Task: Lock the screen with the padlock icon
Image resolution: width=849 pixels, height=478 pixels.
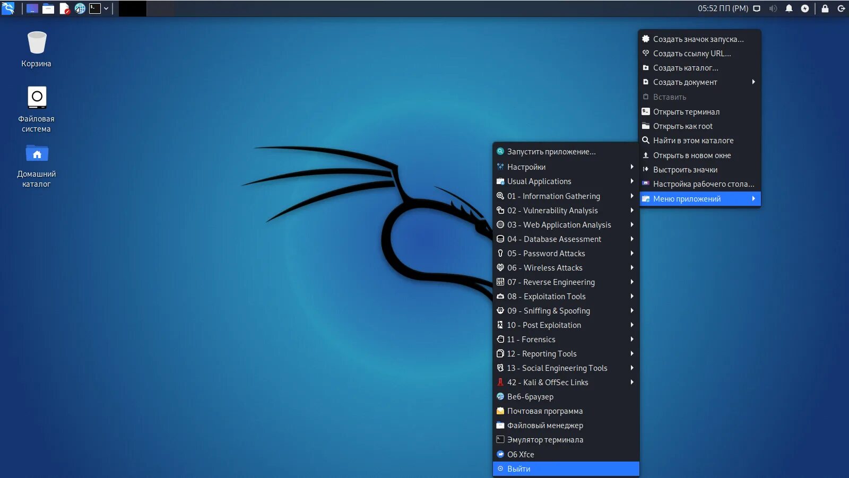Action: point(825,8)
